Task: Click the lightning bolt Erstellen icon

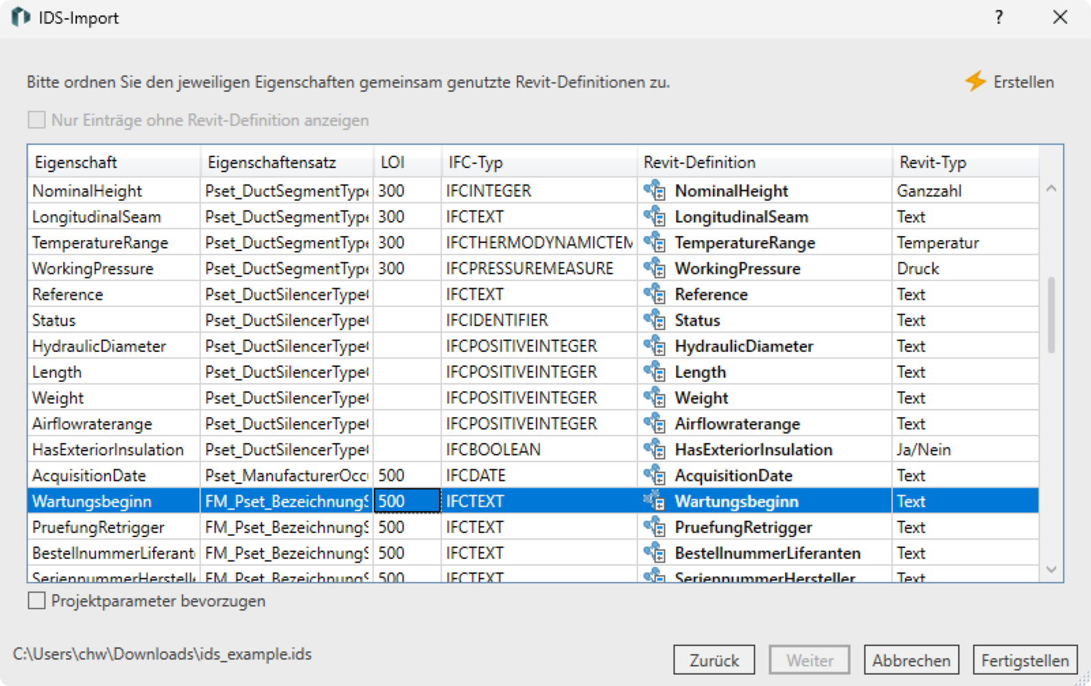Action: pos(975,81)
